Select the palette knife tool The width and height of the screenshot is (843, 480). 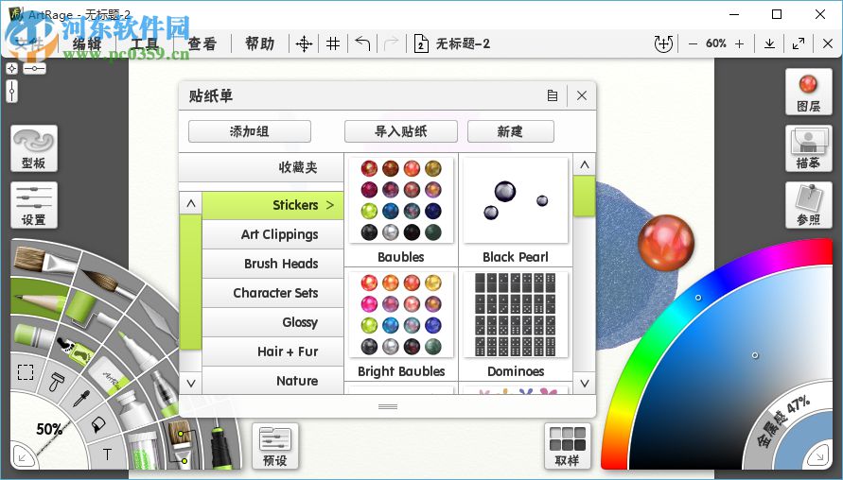pyautogui.click(x=156, y=317)
